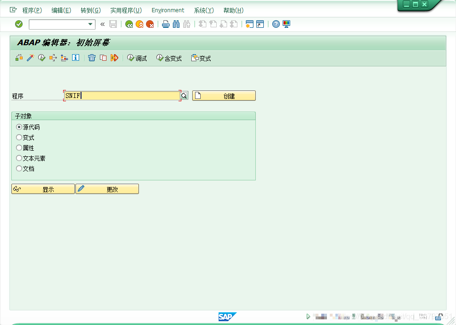Click the Create New Session icon
The height and width of the screenshot is (325, 456).
pyautogui.click(x=250, y=24)
